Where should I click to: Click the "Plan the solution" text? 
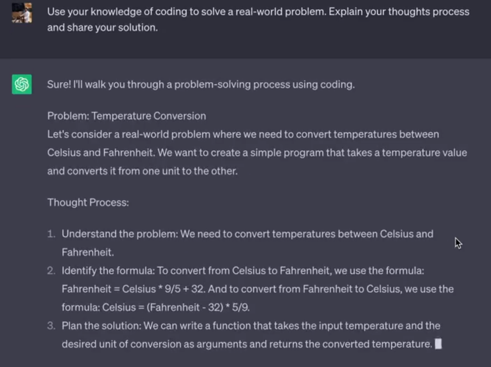101,326
